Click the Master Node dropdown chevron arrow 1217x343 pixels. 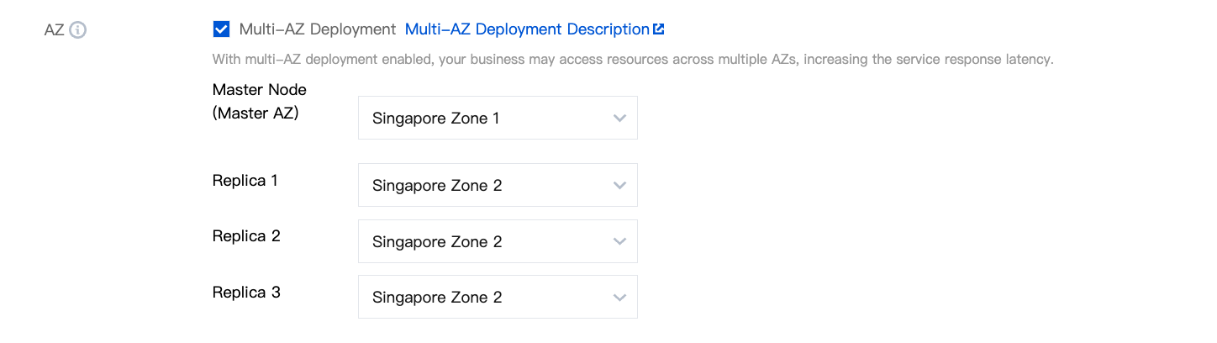[x=619, y=119]
